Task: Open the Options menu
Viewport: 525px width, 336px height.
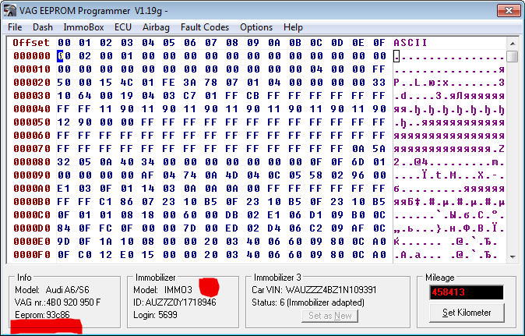Action: (256, 27)
